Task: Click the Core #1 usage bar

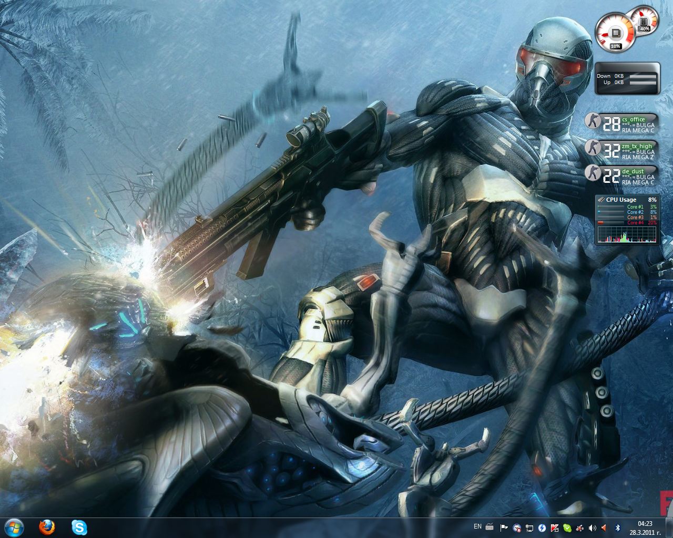Action: pyautogui.click(x=611, y=207)
